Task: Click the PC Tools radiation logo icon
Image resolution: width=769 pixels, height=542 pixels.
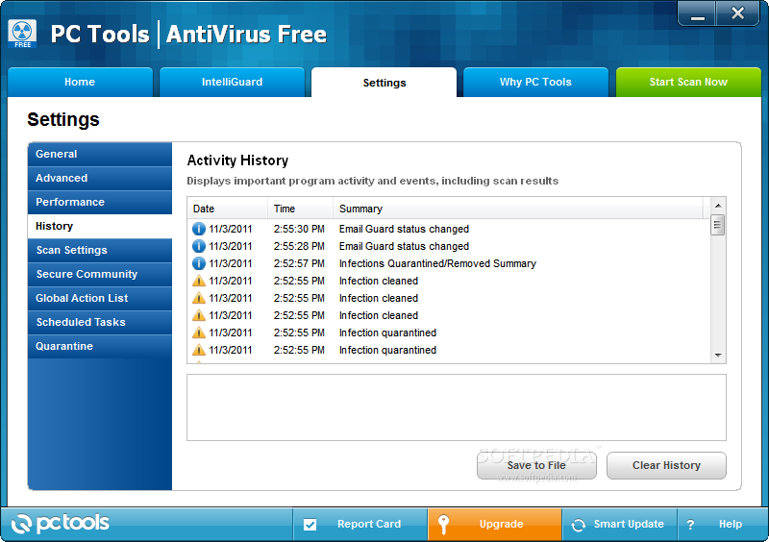Action: [22, 34]
